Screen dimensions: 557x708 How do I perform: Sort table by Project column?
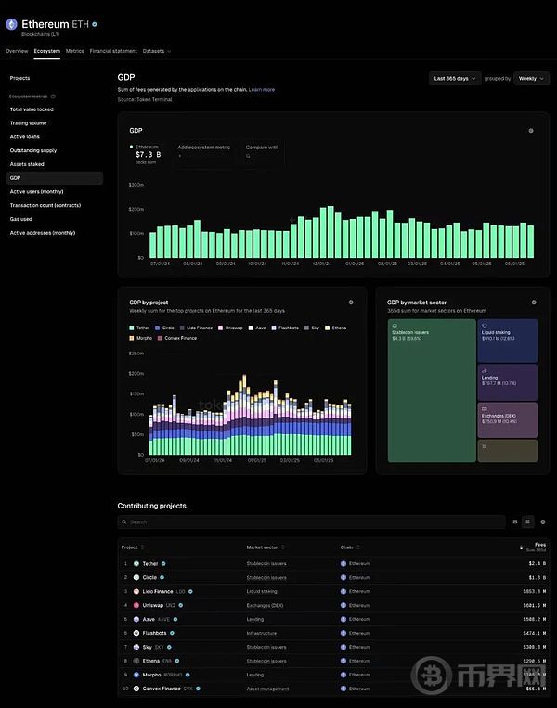click(x=133, y=547)
